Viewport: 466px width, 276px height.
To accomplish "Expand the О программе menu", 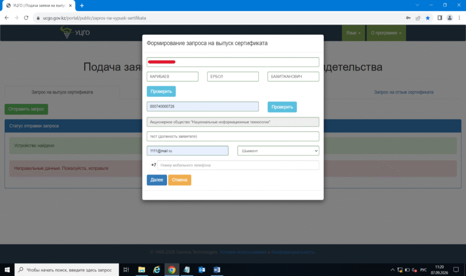I will click(x=386, y=33).
